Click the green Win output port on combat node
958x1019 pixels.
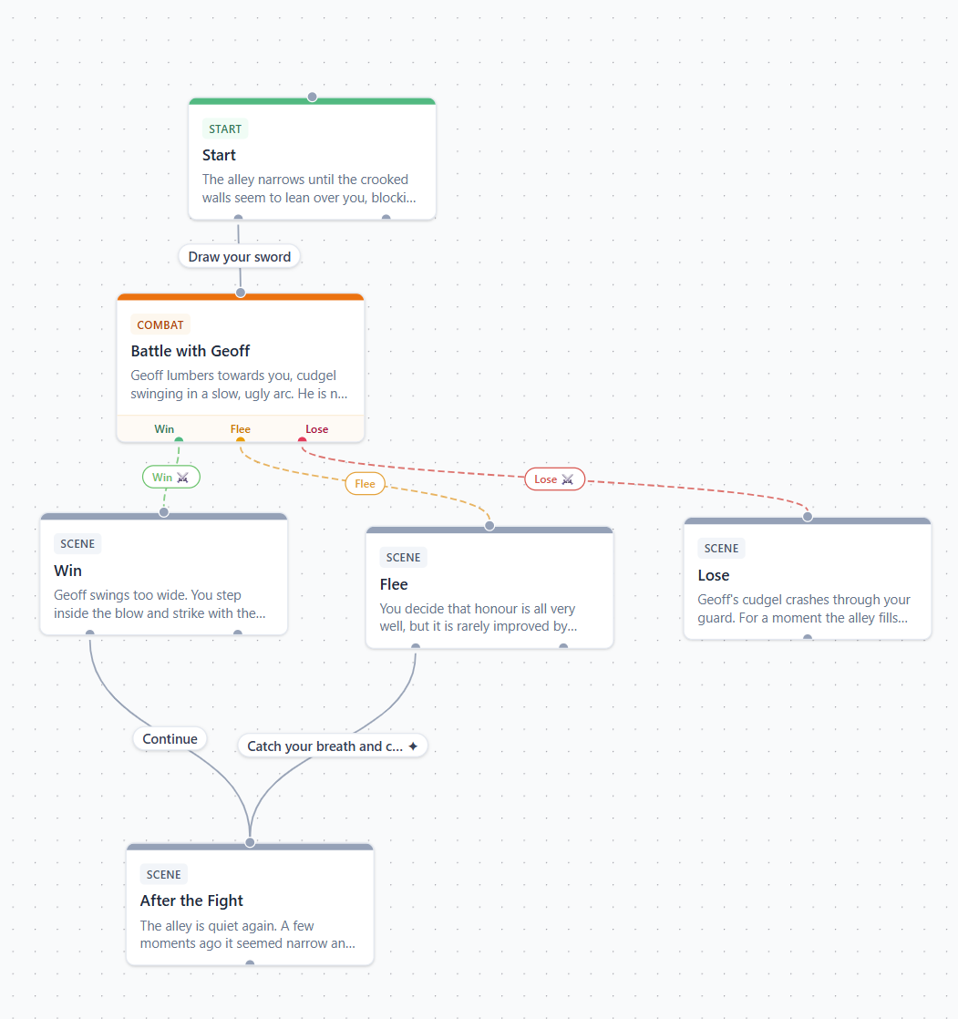click(179, 440)
